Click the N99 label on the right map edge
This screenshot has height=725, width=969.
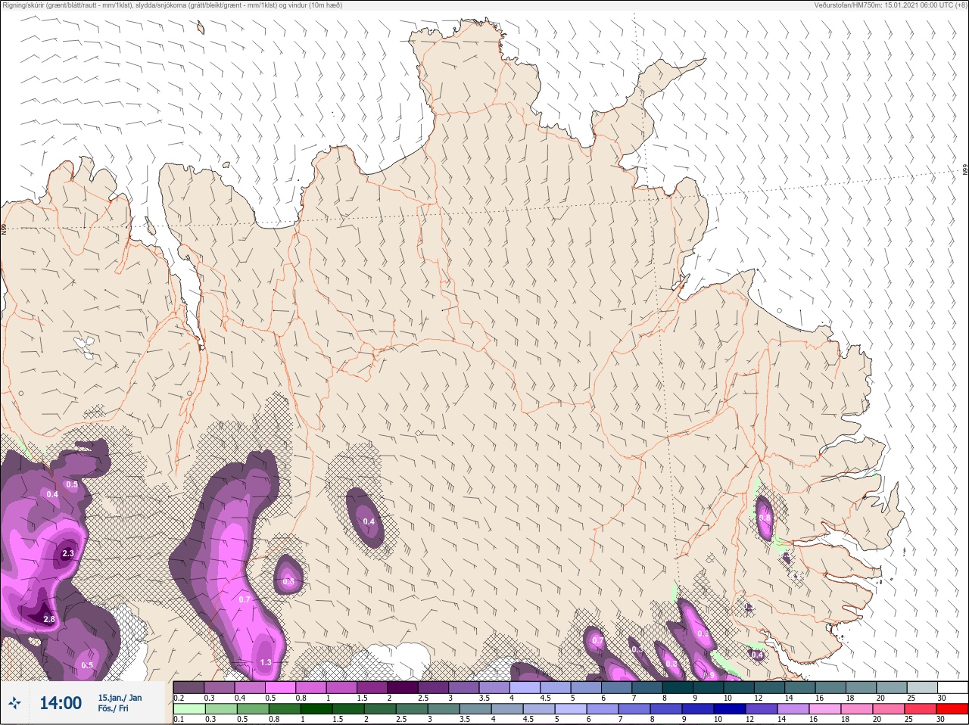965,171
